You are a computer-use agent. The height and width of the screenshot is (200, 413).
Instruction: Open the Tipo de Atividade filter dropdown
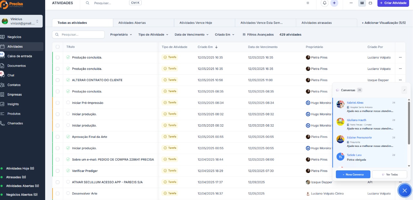[153, 34]
